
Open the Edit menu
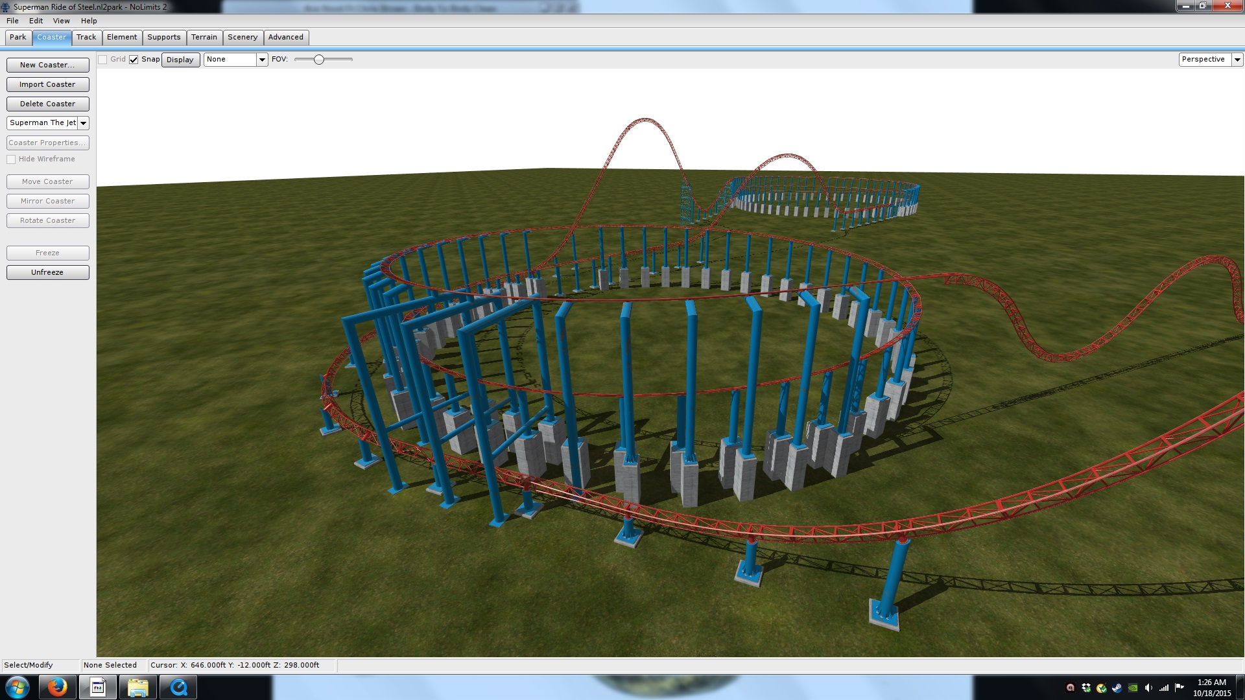pyautogui.click(x=36, y=21)
